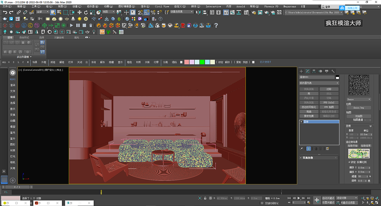
Task: Click the bright green color swatch
Action: pyautogui.click(x=202, y=62)
